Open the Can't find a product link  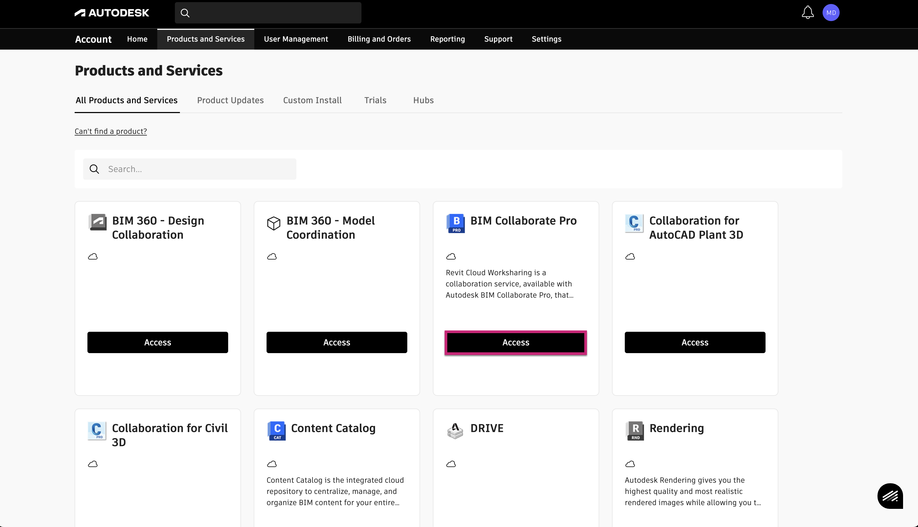tap(111, 131)
